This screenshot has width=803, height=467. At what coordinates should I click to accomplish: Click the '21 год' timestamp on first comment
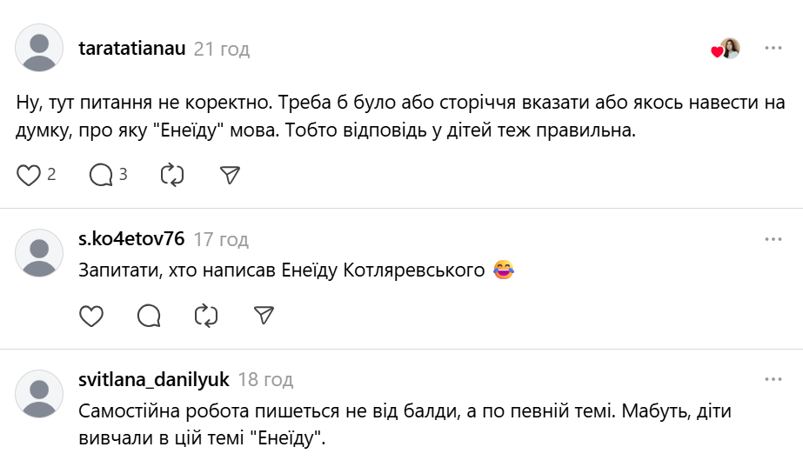pos(221,49)
